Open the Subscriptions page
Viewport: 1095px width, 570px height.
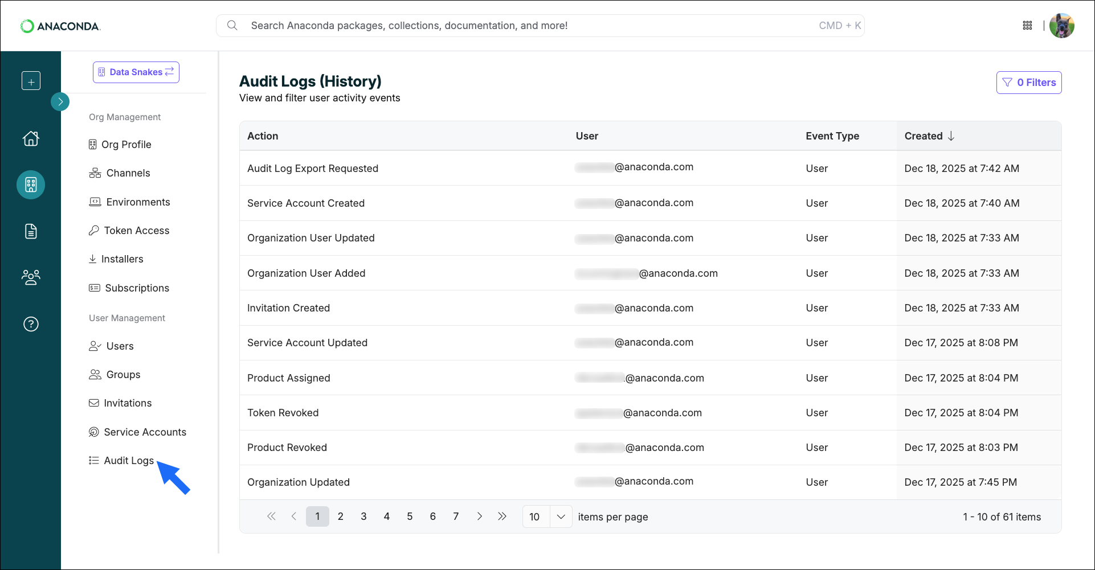[137, 288]
